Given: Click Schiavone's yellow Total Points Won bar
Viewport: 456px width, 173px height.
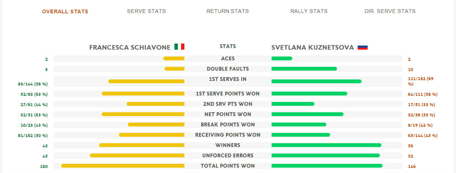Looking at the screenshot, I should pos(123,166).
